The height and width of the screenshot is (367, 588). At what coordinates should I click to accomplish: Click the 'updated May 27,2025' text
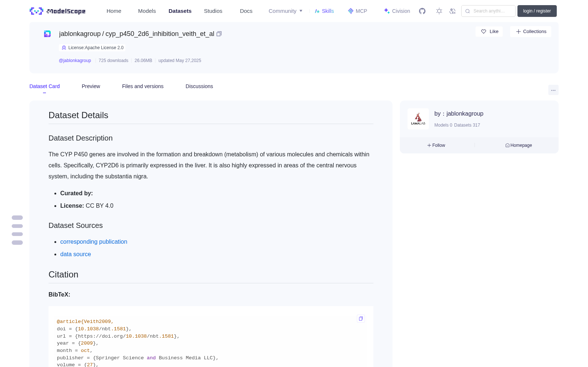(x=180, y=61)
